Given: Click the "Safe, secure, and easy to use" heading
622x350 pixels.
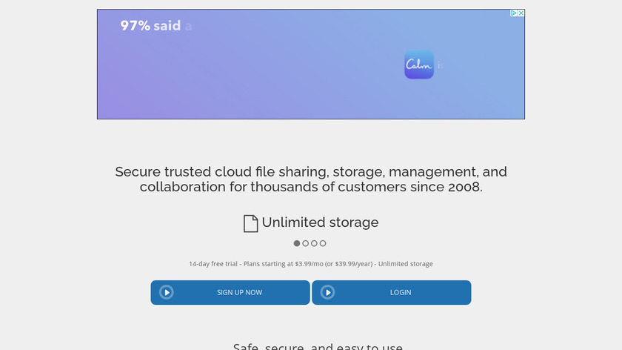Looking at the screenshot, I should click(318, 346).
